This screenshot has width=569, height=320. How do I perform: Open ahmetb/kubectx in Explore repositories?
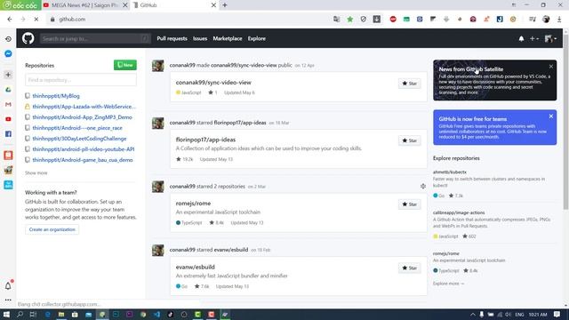[x=450, y=172]
